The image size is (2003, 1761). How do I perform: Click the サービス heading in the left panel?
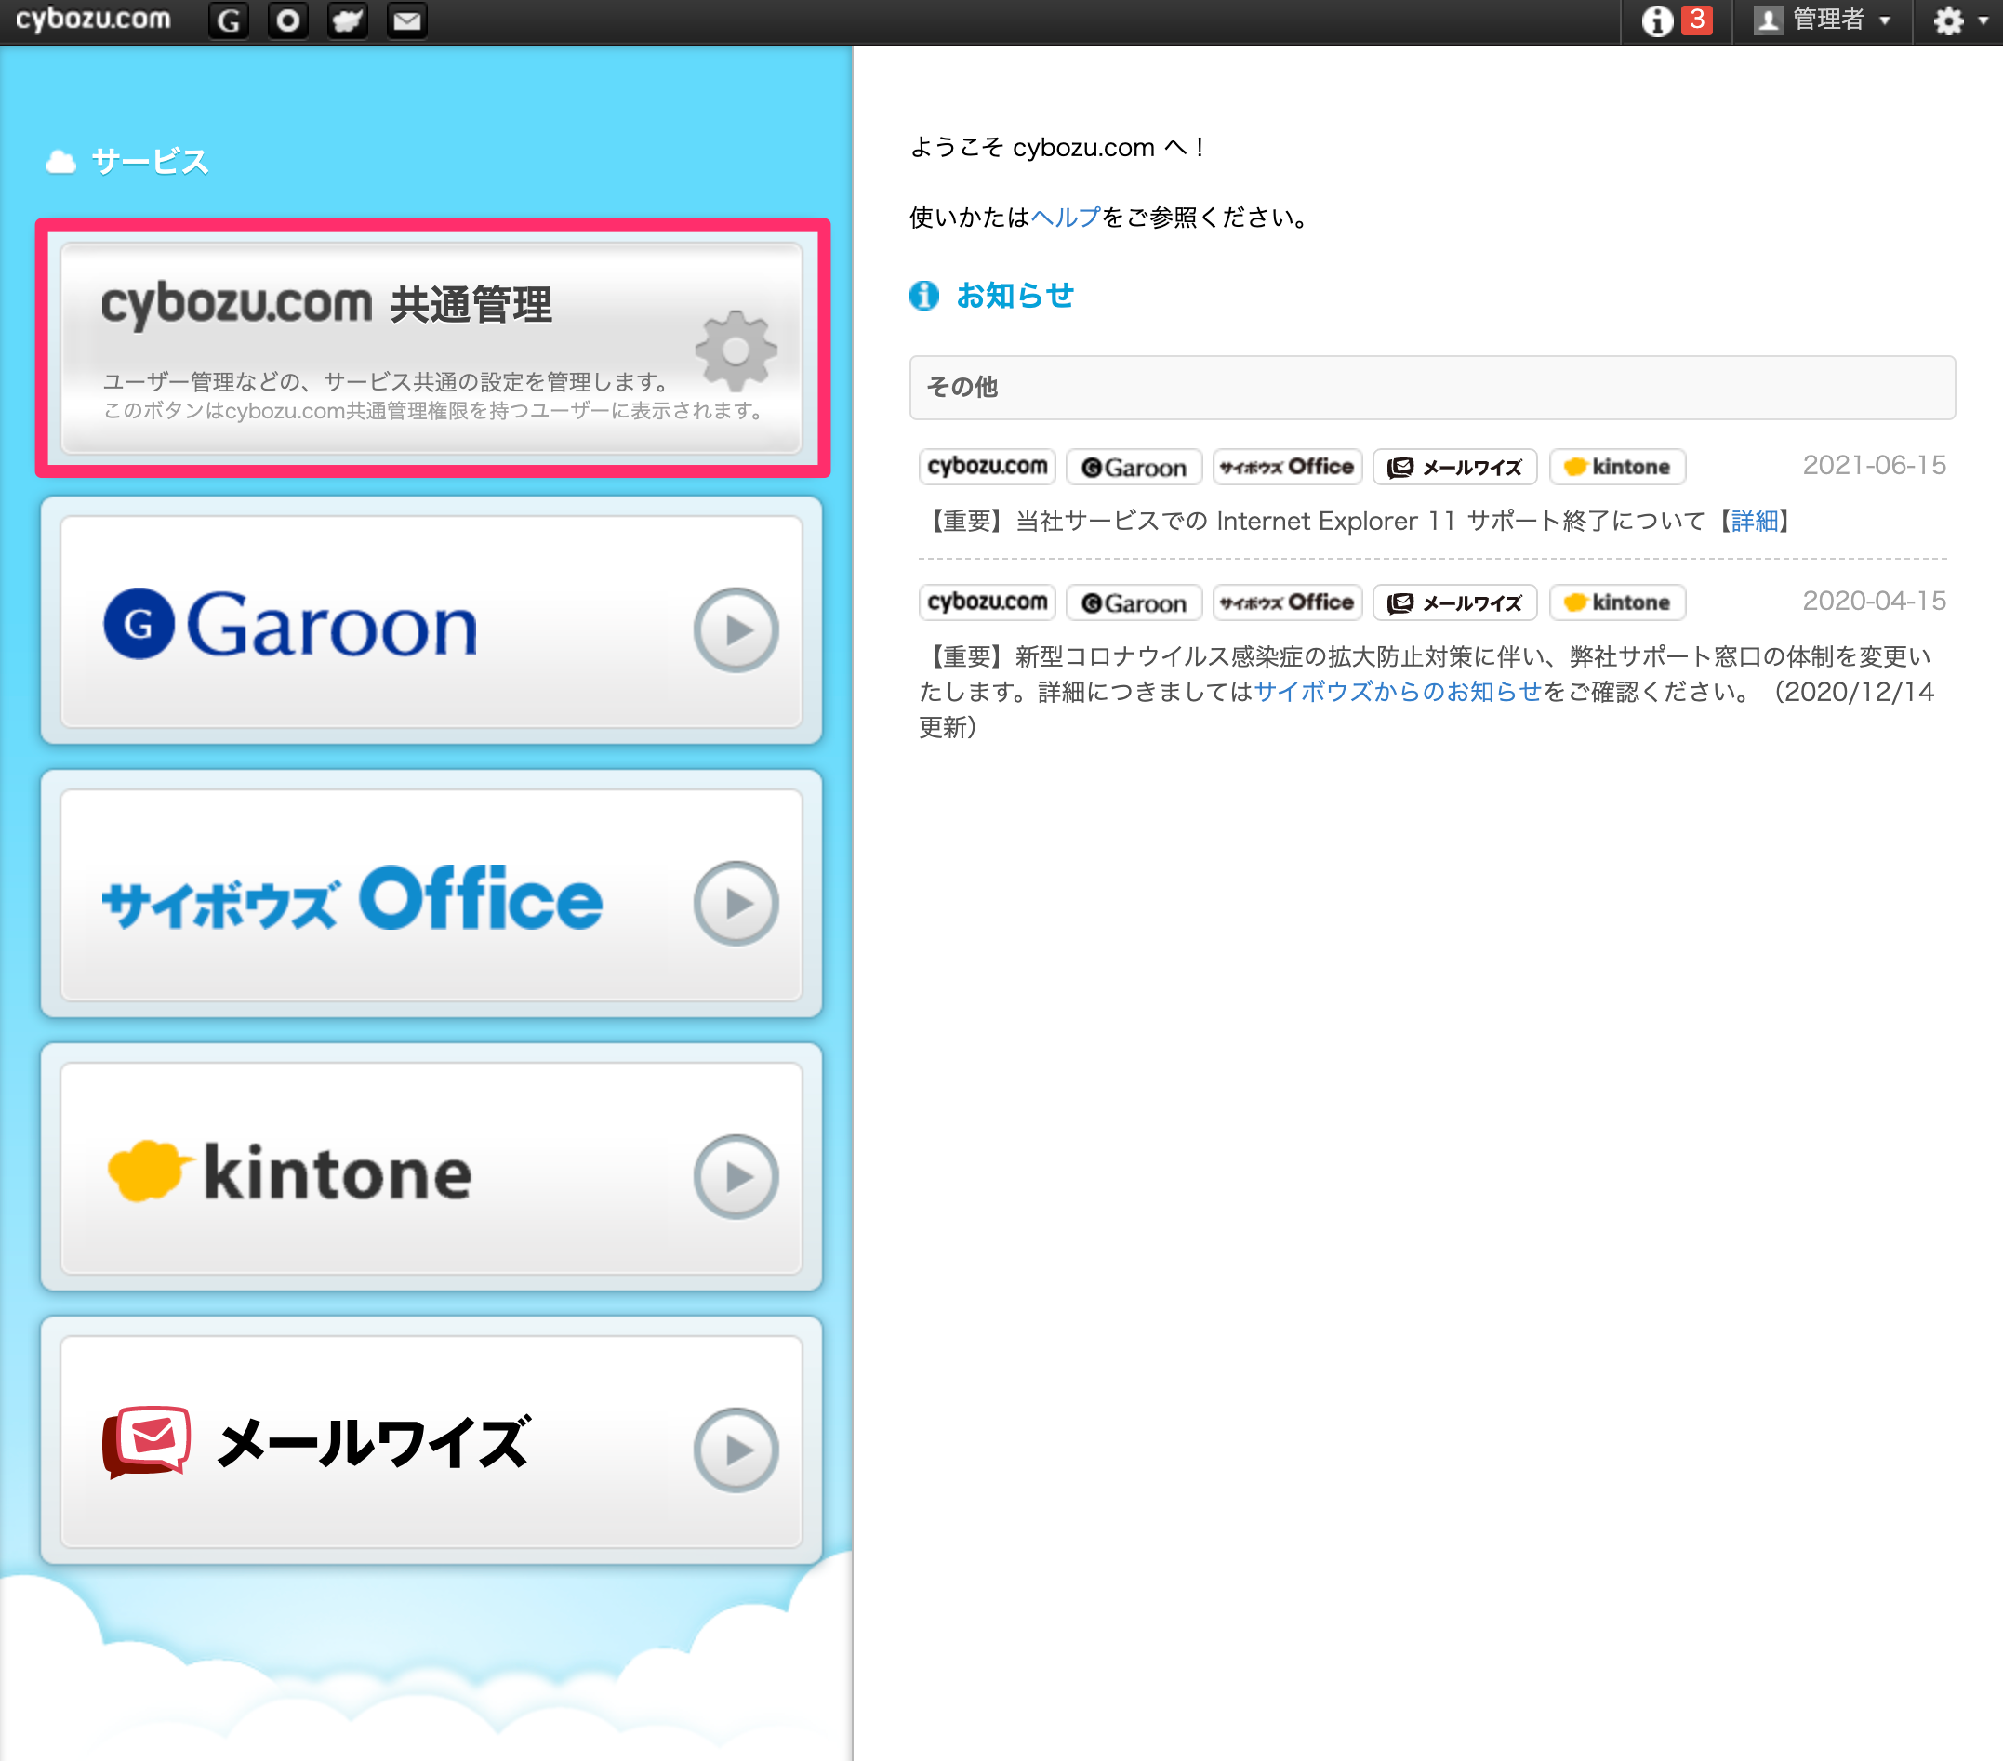click(150, 162)
